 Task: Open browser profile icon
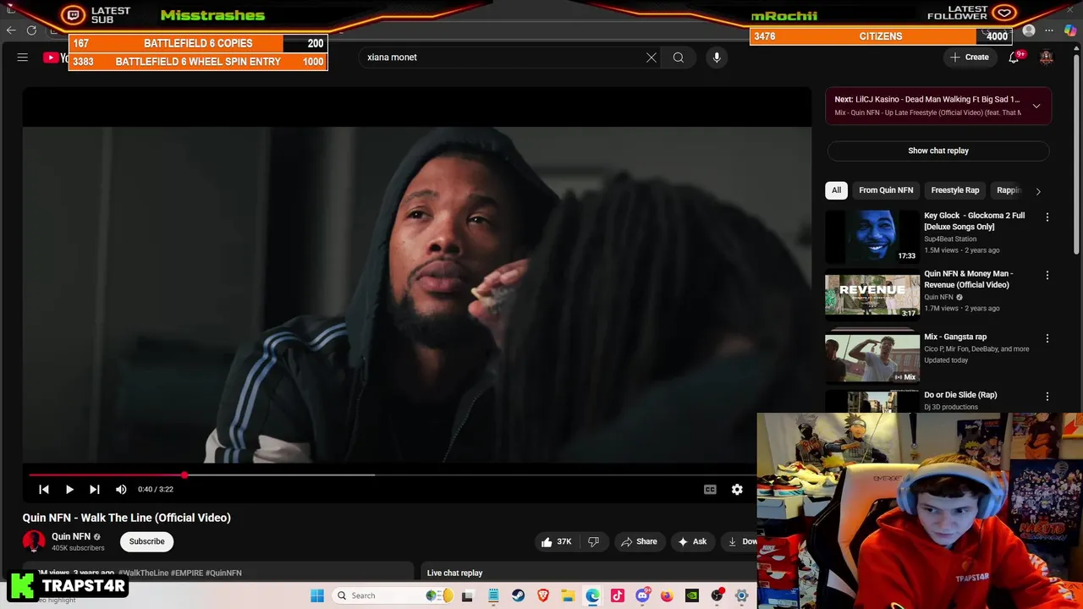(1029, 30)
